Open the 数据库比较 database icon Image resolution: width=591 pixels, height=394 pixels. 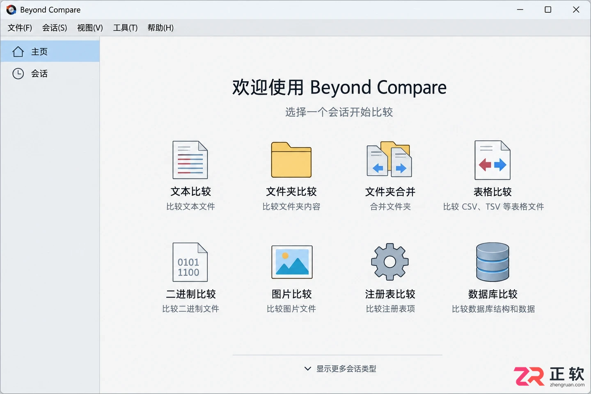click(x=492, y=262)
